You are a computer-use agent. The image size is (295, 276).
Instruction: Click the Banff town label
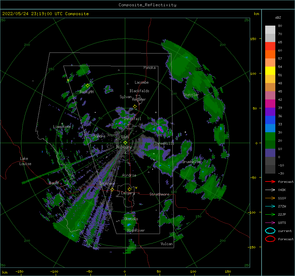coord(54,183)
